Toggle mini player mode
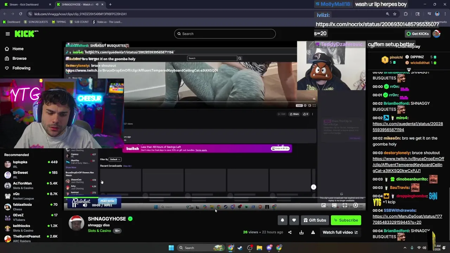 323,205
